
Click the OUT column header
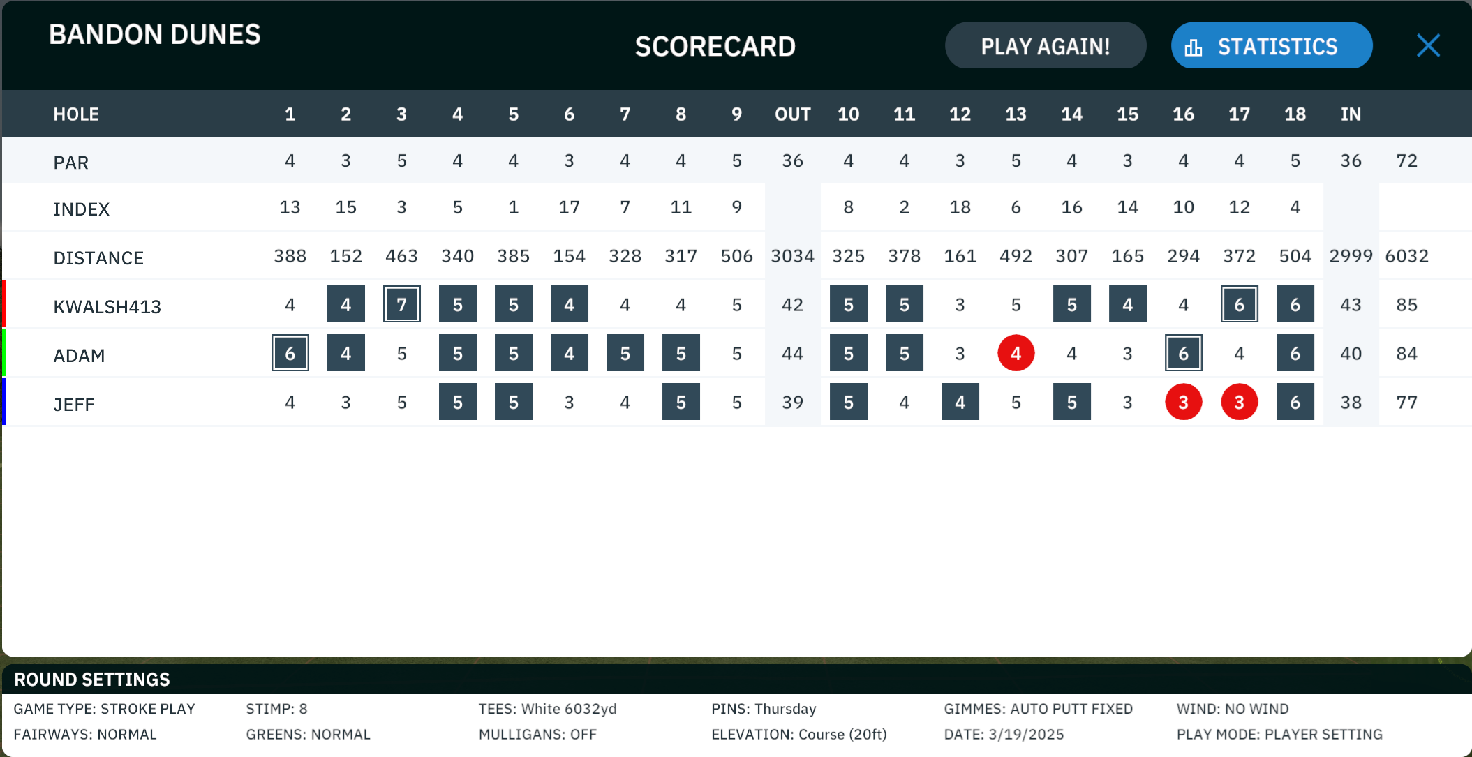click(793, 114)
